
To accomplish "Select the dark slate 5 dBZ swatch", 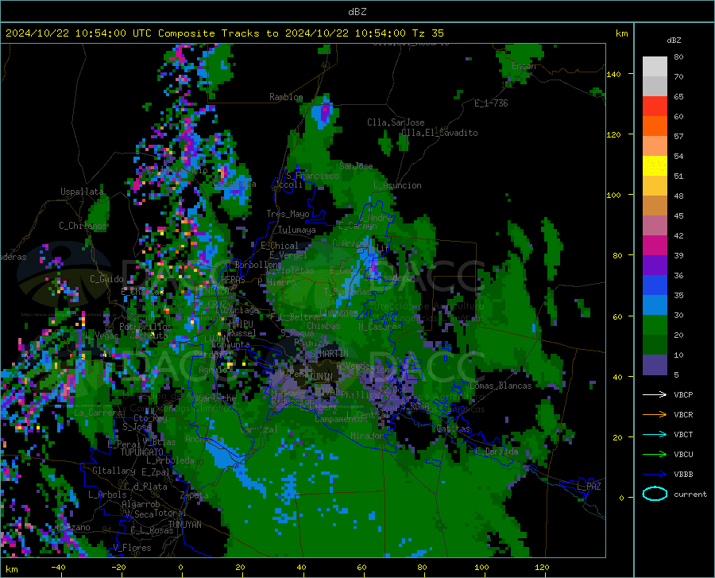I will pos(655,365).
